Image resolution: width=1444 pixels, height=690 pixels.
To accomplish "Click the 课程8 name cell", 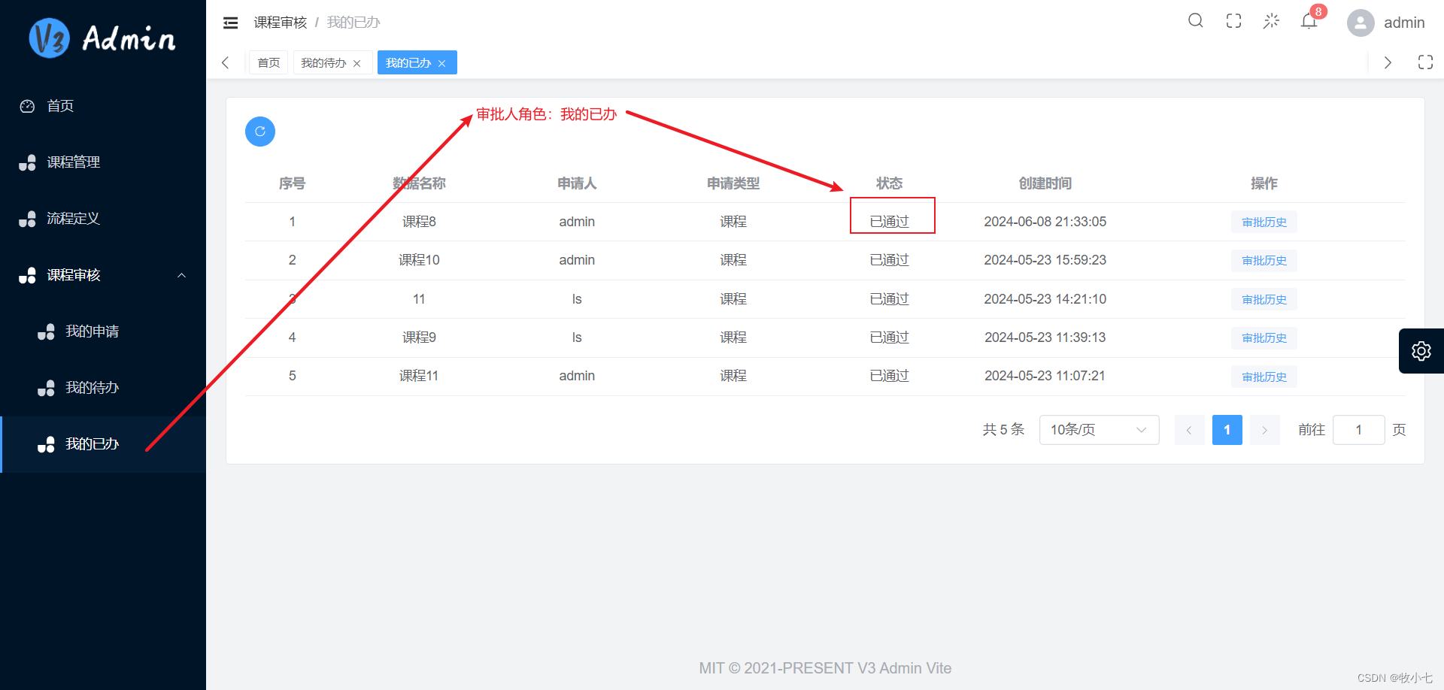I will tap(419, 222).
